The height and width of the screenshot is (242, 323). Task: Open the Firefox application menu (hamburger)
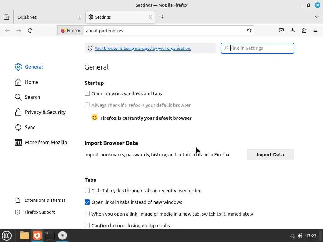(315, 30)
